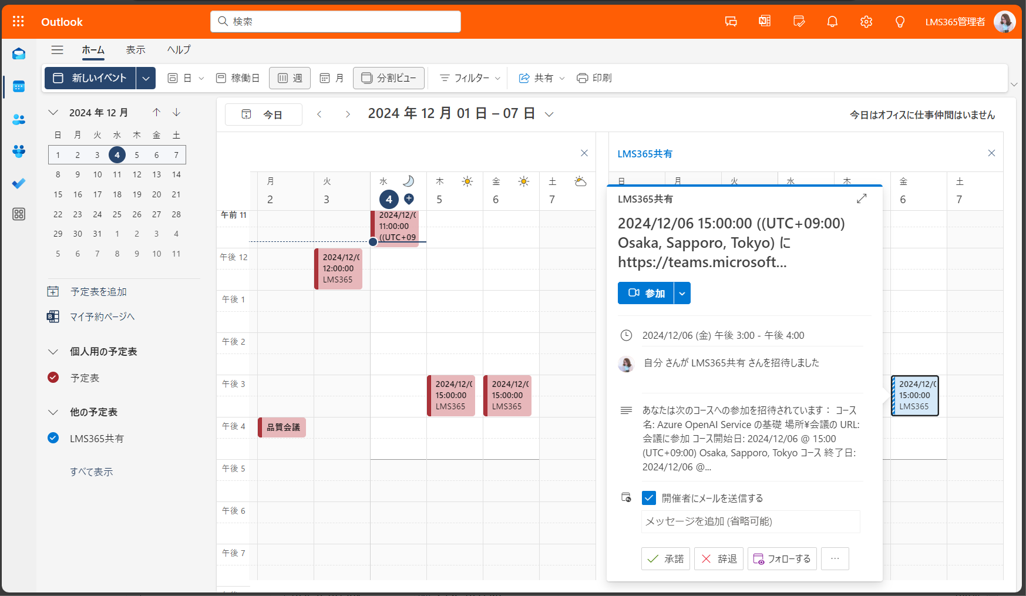The width and height of the screenshot is (1026, 596).
Task: Open the 日 view options dropdown arrow
Action: click(x=201, y=78)
